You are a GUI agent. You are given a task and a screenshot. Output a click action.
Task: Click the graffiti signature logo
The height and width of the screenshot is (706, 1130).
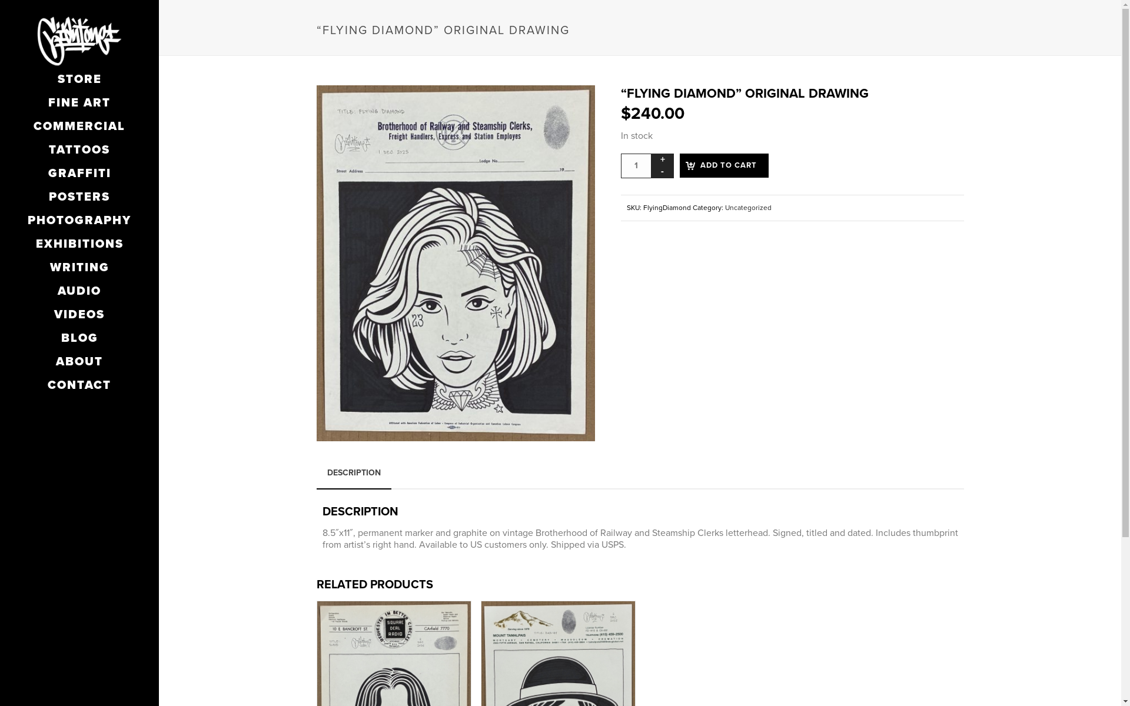pos(79,41)
